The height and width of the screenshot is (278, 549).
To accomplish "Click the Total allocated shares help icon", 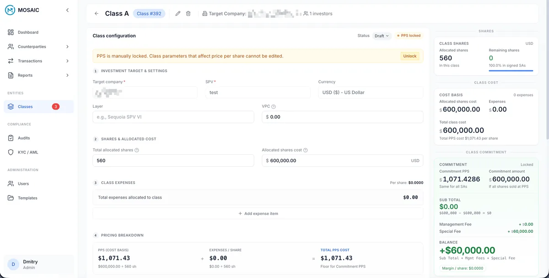I will [x=137, y=150].
